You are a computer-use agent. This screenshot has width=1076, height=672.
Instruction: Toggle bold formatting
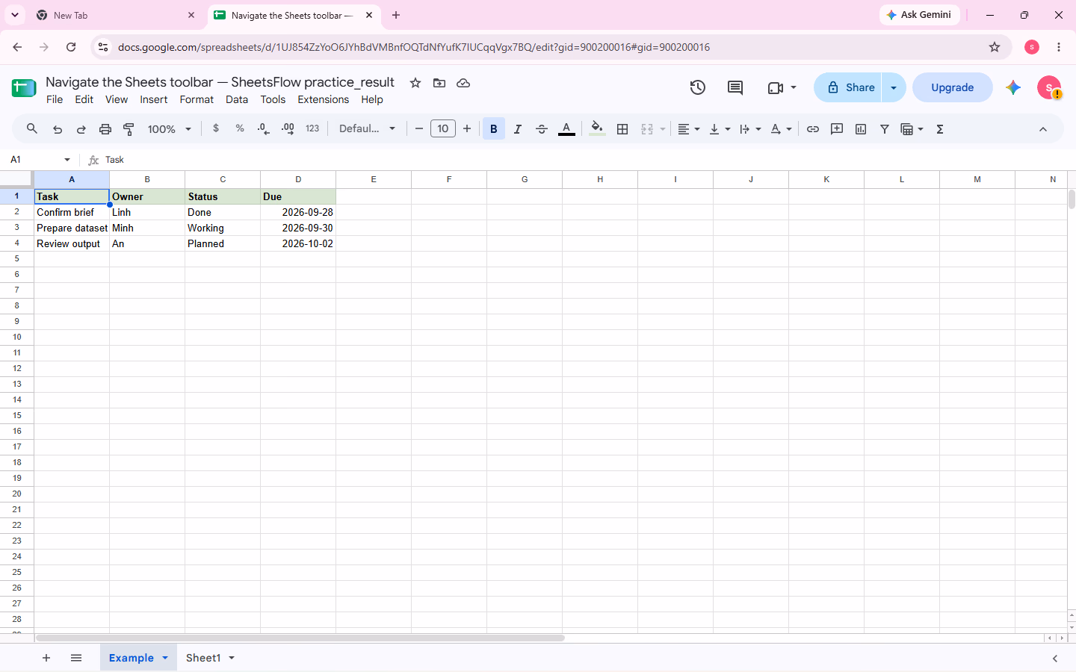click(494, 129)
